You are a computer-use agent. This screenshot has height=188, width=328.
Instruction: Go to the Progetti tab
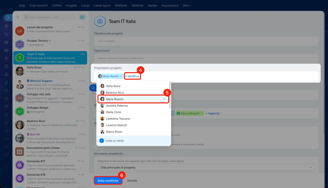pos(71,5)
